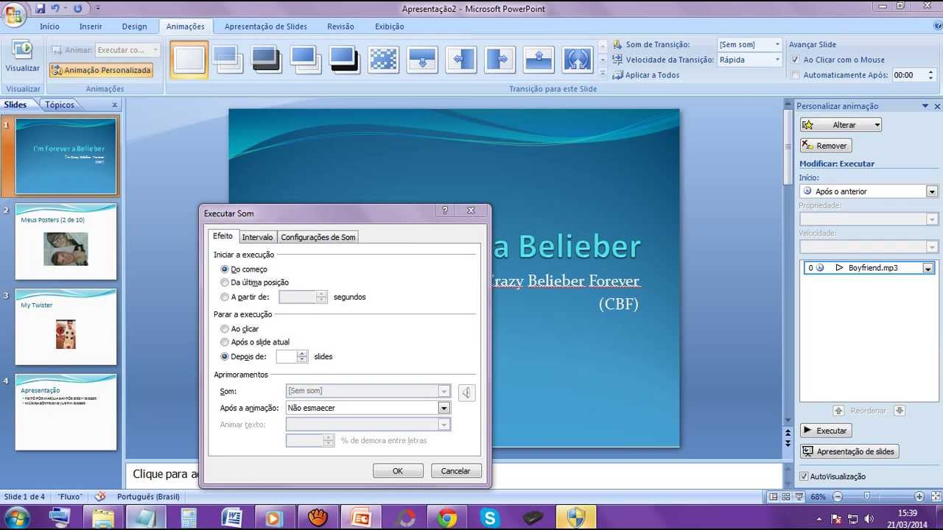Click the sound preview speaker icon

466,393
